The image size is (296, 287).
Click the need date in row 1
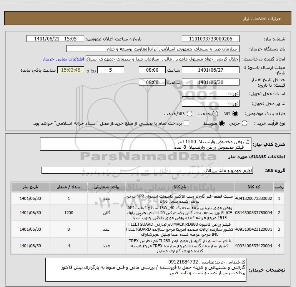pos(30,198)
